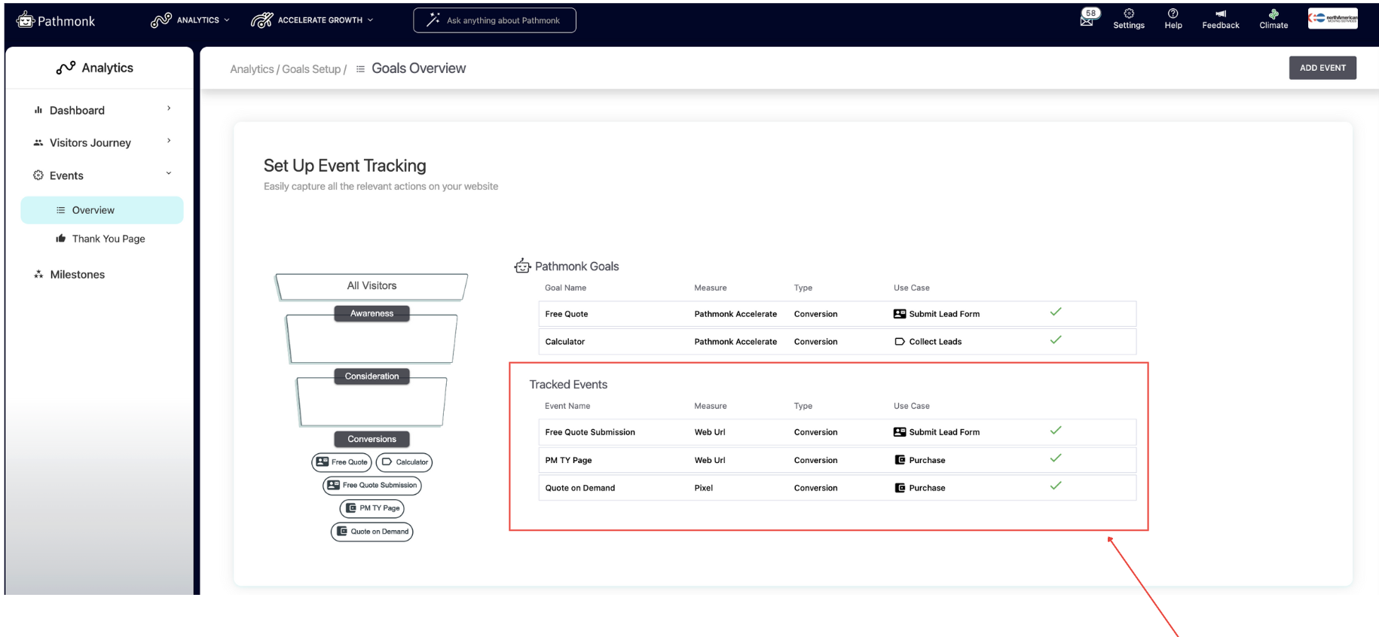Open Visitors Journey in the sidebar
Screen dimensions: 1379x637
[90, 143]
